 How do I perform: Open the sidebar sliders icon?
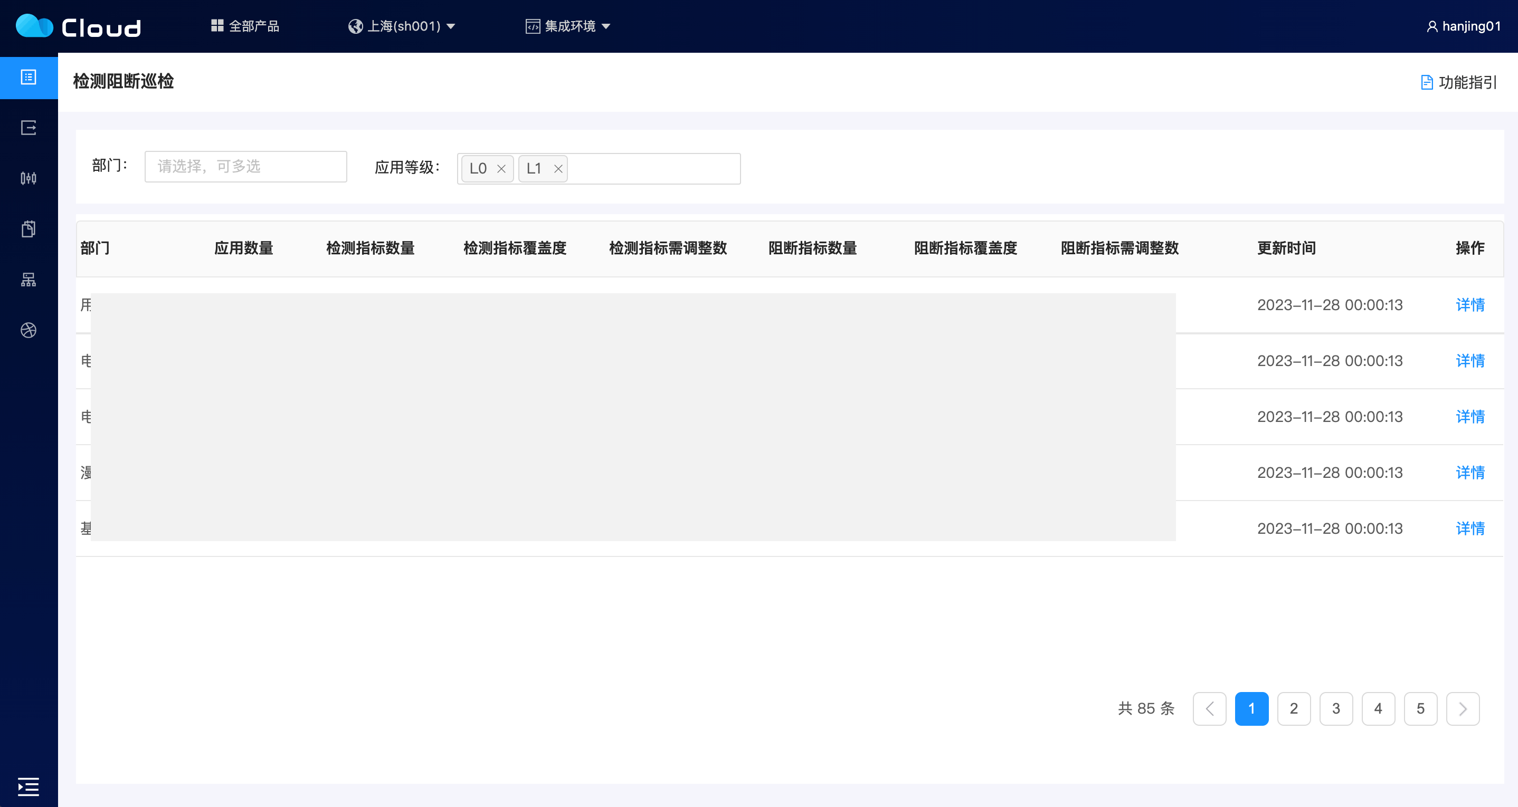[x=29, y=178]
